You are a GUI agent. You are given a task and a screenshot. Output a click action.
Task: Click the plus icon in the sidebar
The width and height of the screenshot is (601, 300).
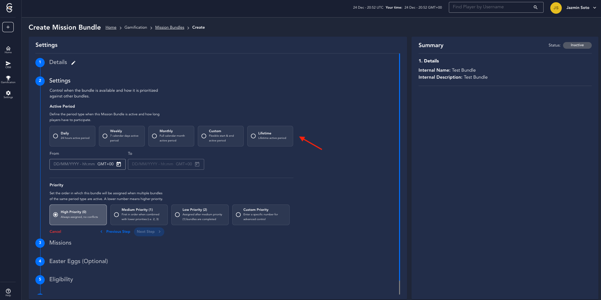8,27
